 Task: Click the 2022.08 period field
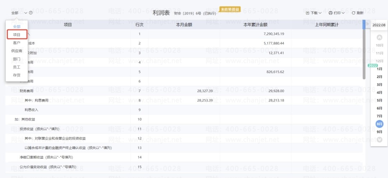pyautogui.click(x=379, y=25)
